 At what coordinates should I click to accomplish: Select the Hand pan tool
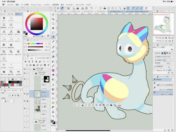click(x=53, y=28)
